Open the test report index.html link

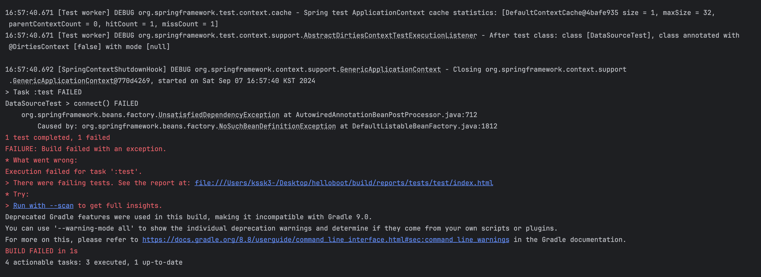[x=344, y=183]
